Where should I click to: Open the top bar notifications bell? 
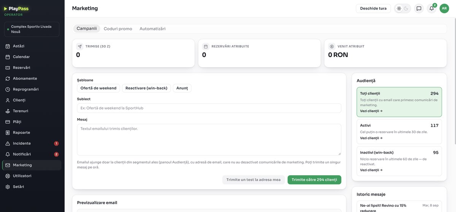[432, 8]
